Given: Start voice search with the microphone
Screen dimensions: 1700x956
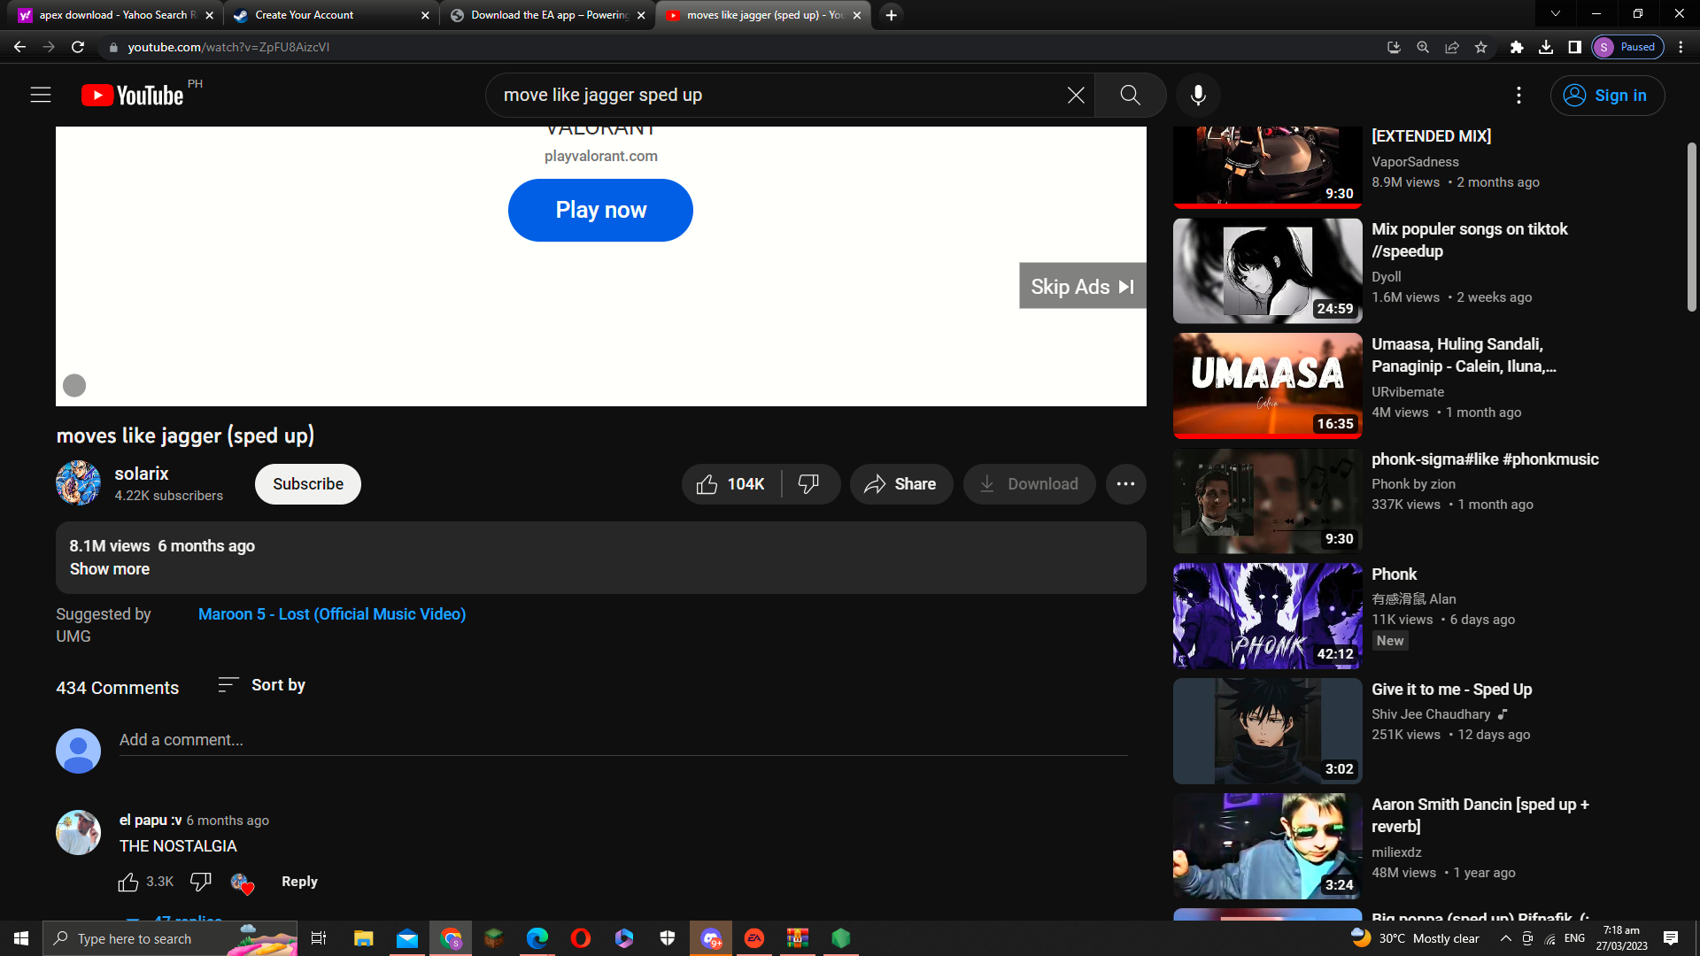Looking at the screenshot, I should (x=1198, y=95).
